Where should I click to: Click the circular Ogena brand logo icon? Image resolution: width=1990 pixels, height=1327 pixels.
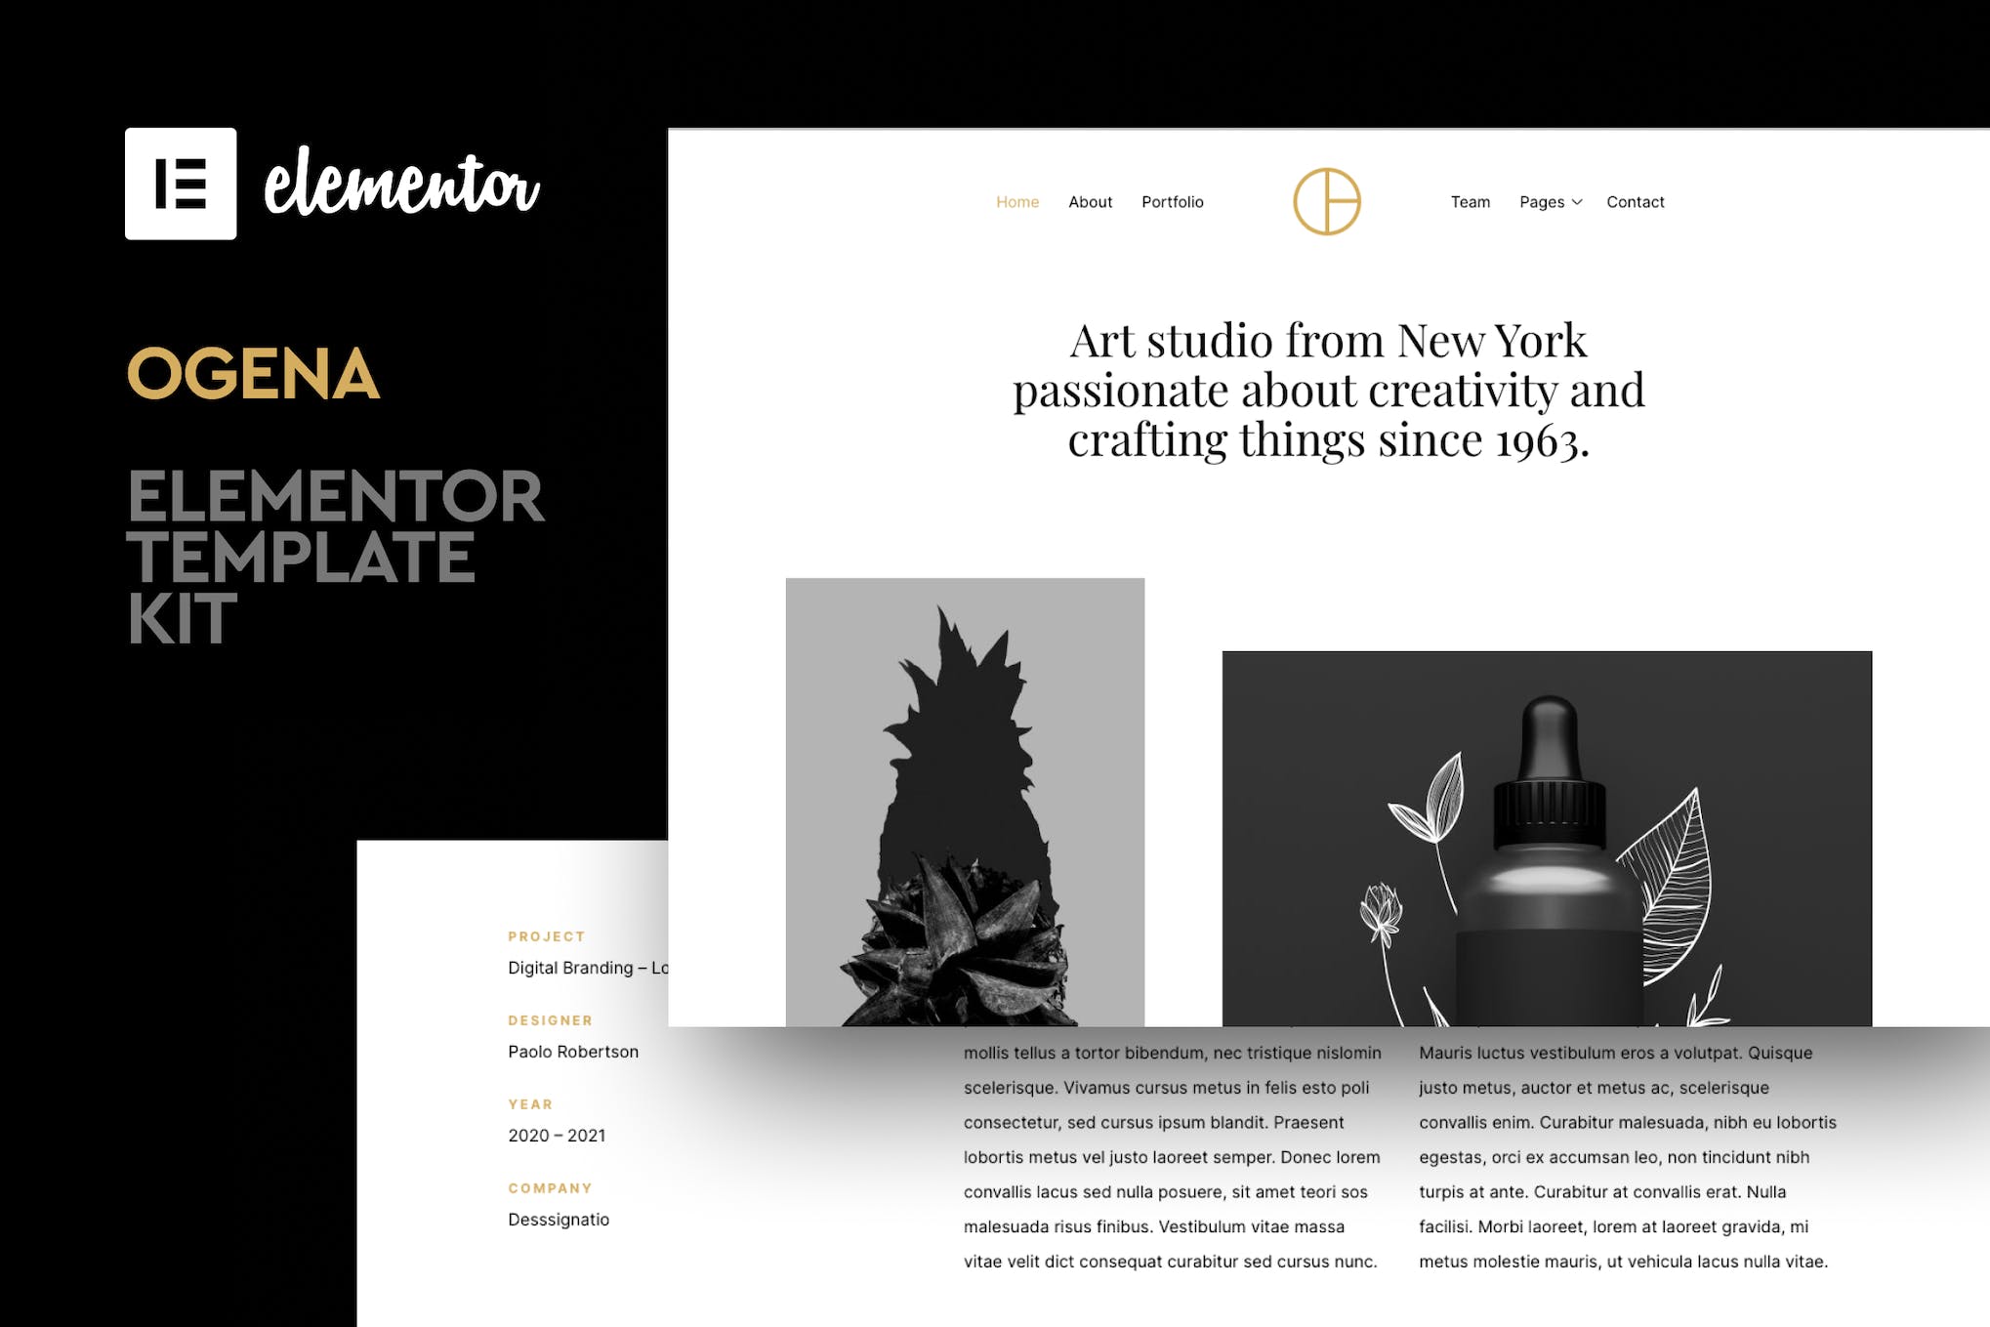(1327, 203)
